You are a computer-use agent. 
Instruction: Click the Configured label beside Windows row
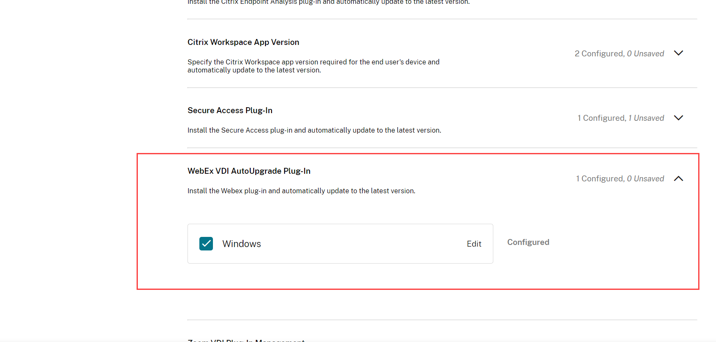click(x=528, y=242)
